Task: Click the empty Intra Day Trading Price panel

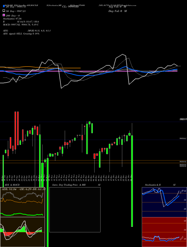Action: (x=75, y=210)
